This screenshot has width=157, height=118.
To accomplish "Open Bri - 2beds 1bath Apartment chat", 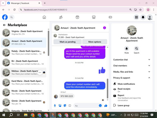I will (24, 62).
